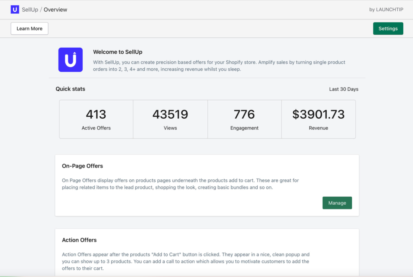
Task: Click the Quick stats heading
Action: click(x=70, y=89)
